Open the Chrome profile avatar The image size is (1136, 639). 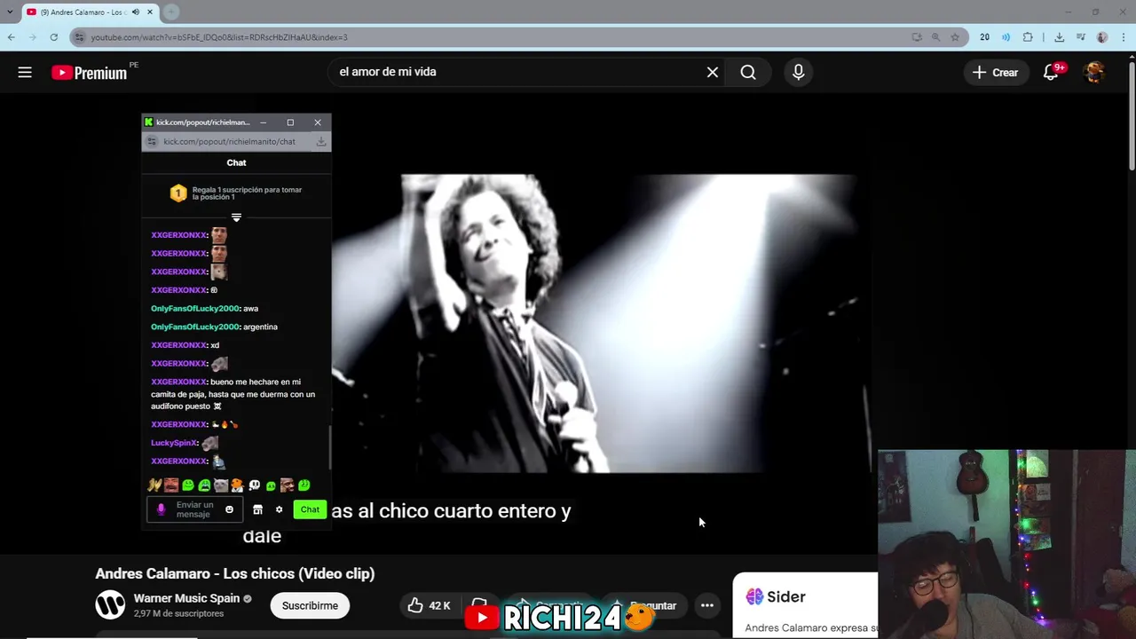click(x=1102, y=37)
